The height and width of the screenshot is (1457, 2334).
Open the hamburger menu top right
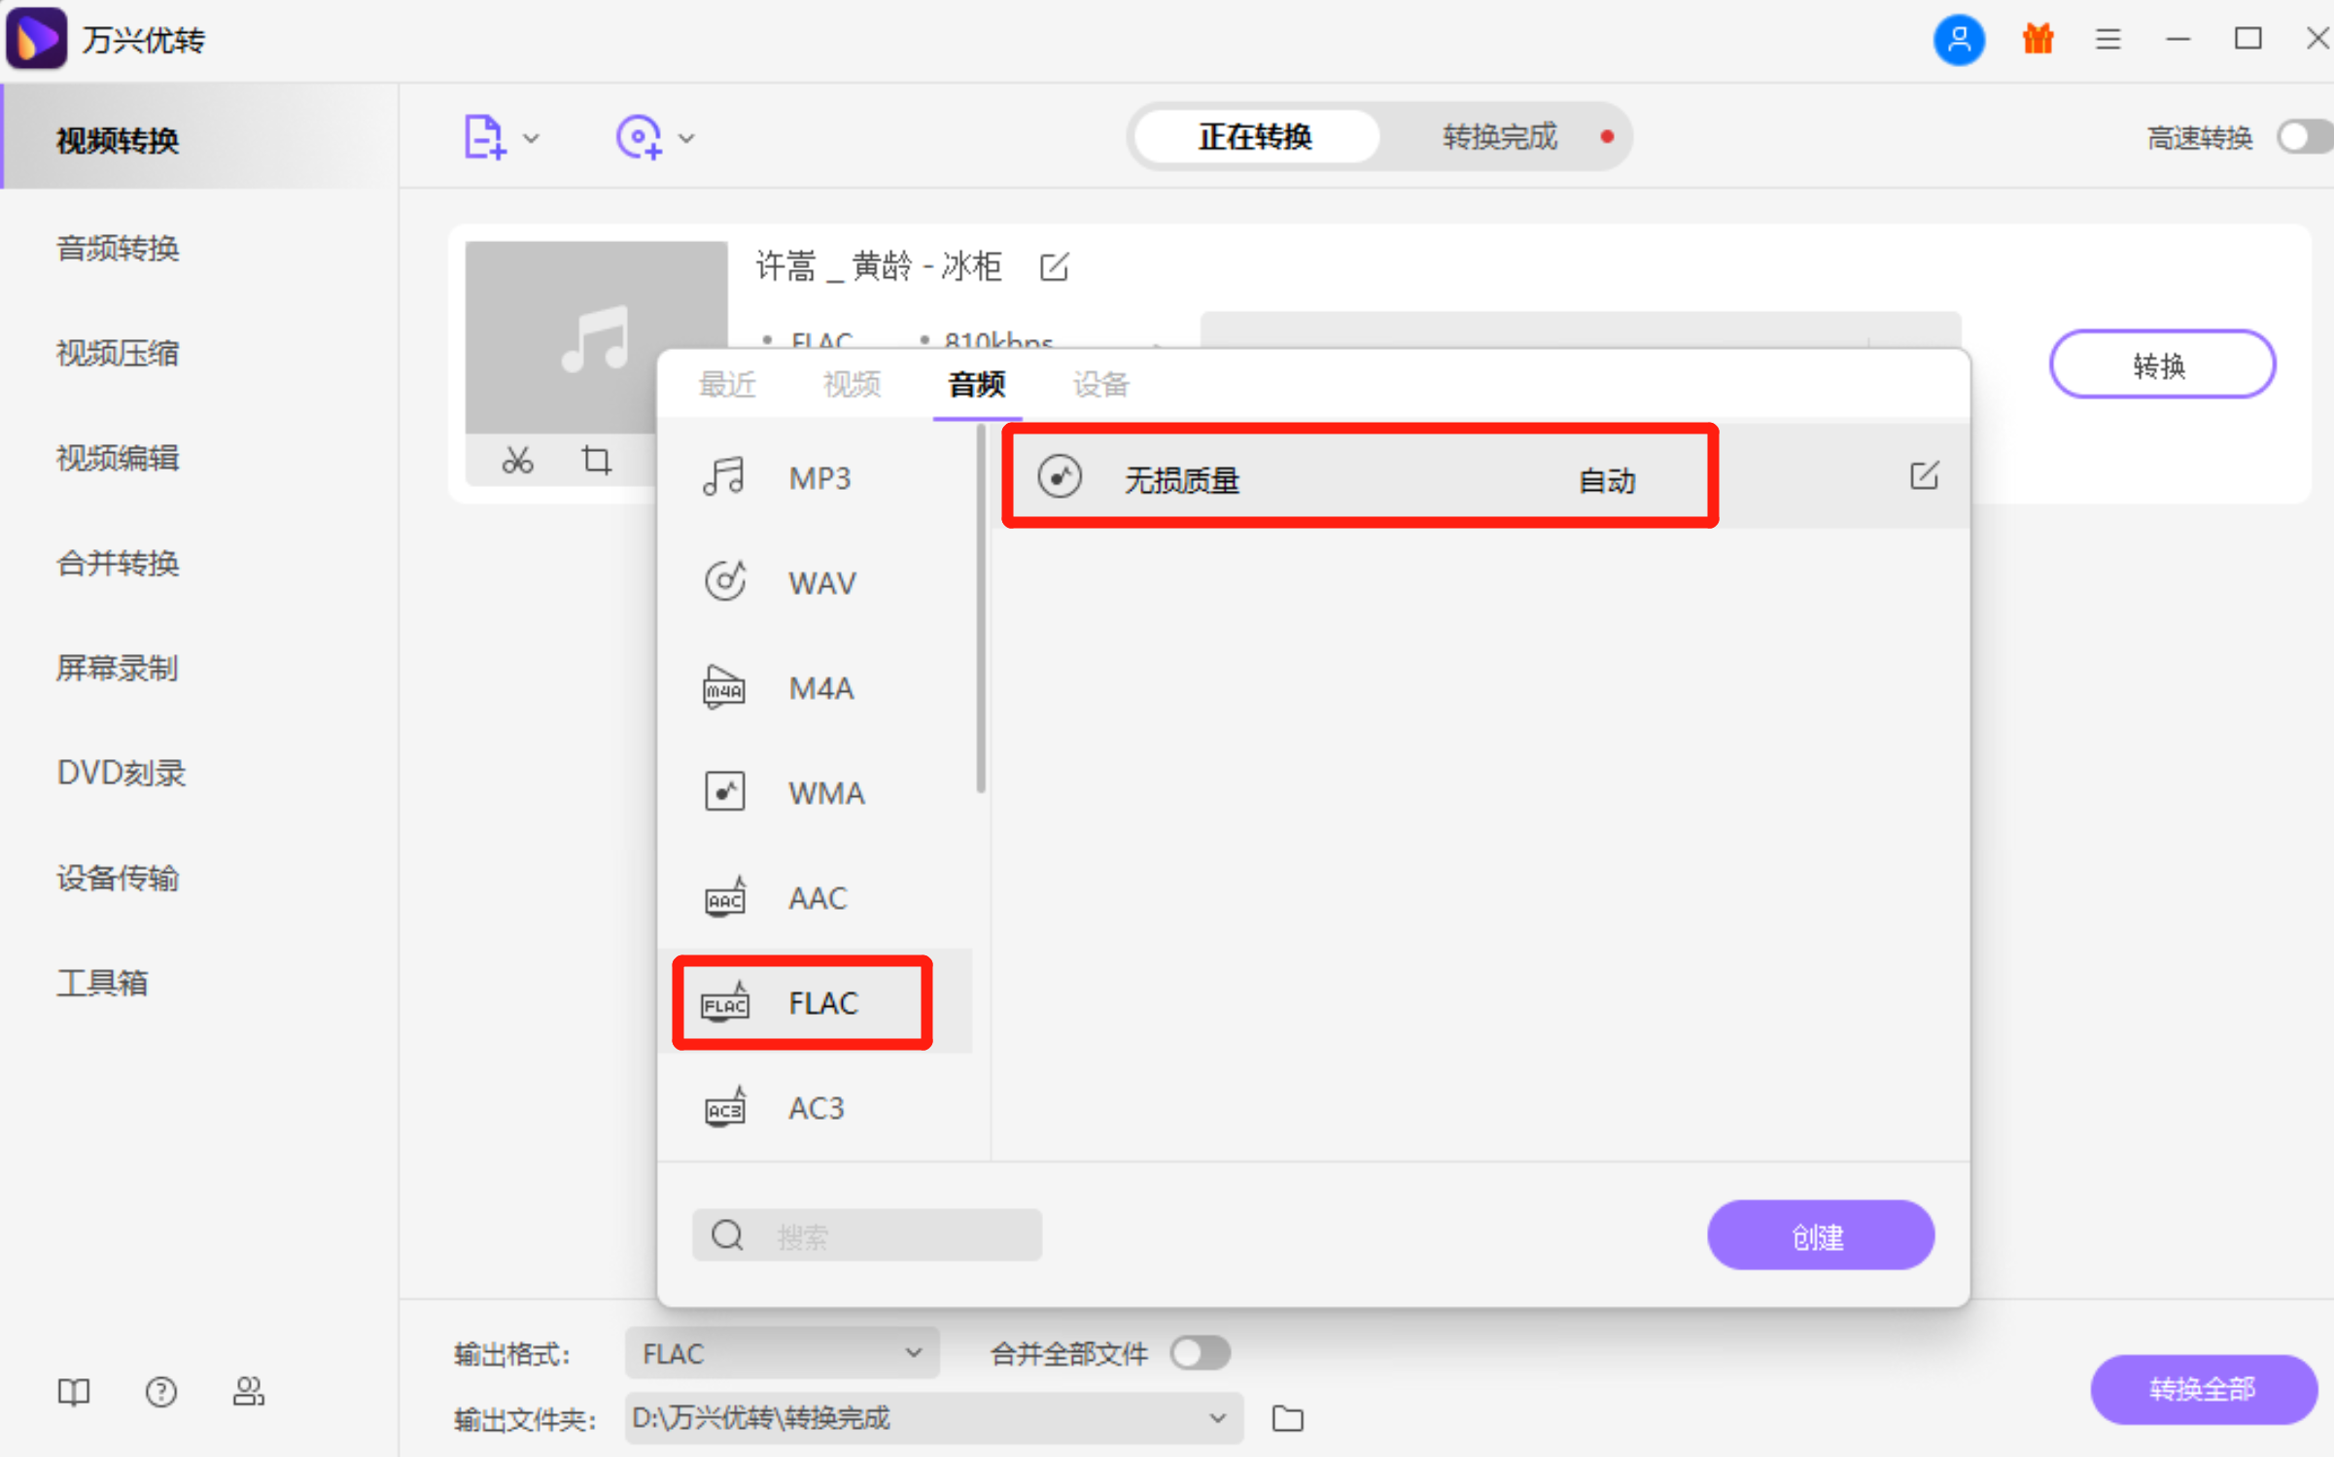[2108, 39]
